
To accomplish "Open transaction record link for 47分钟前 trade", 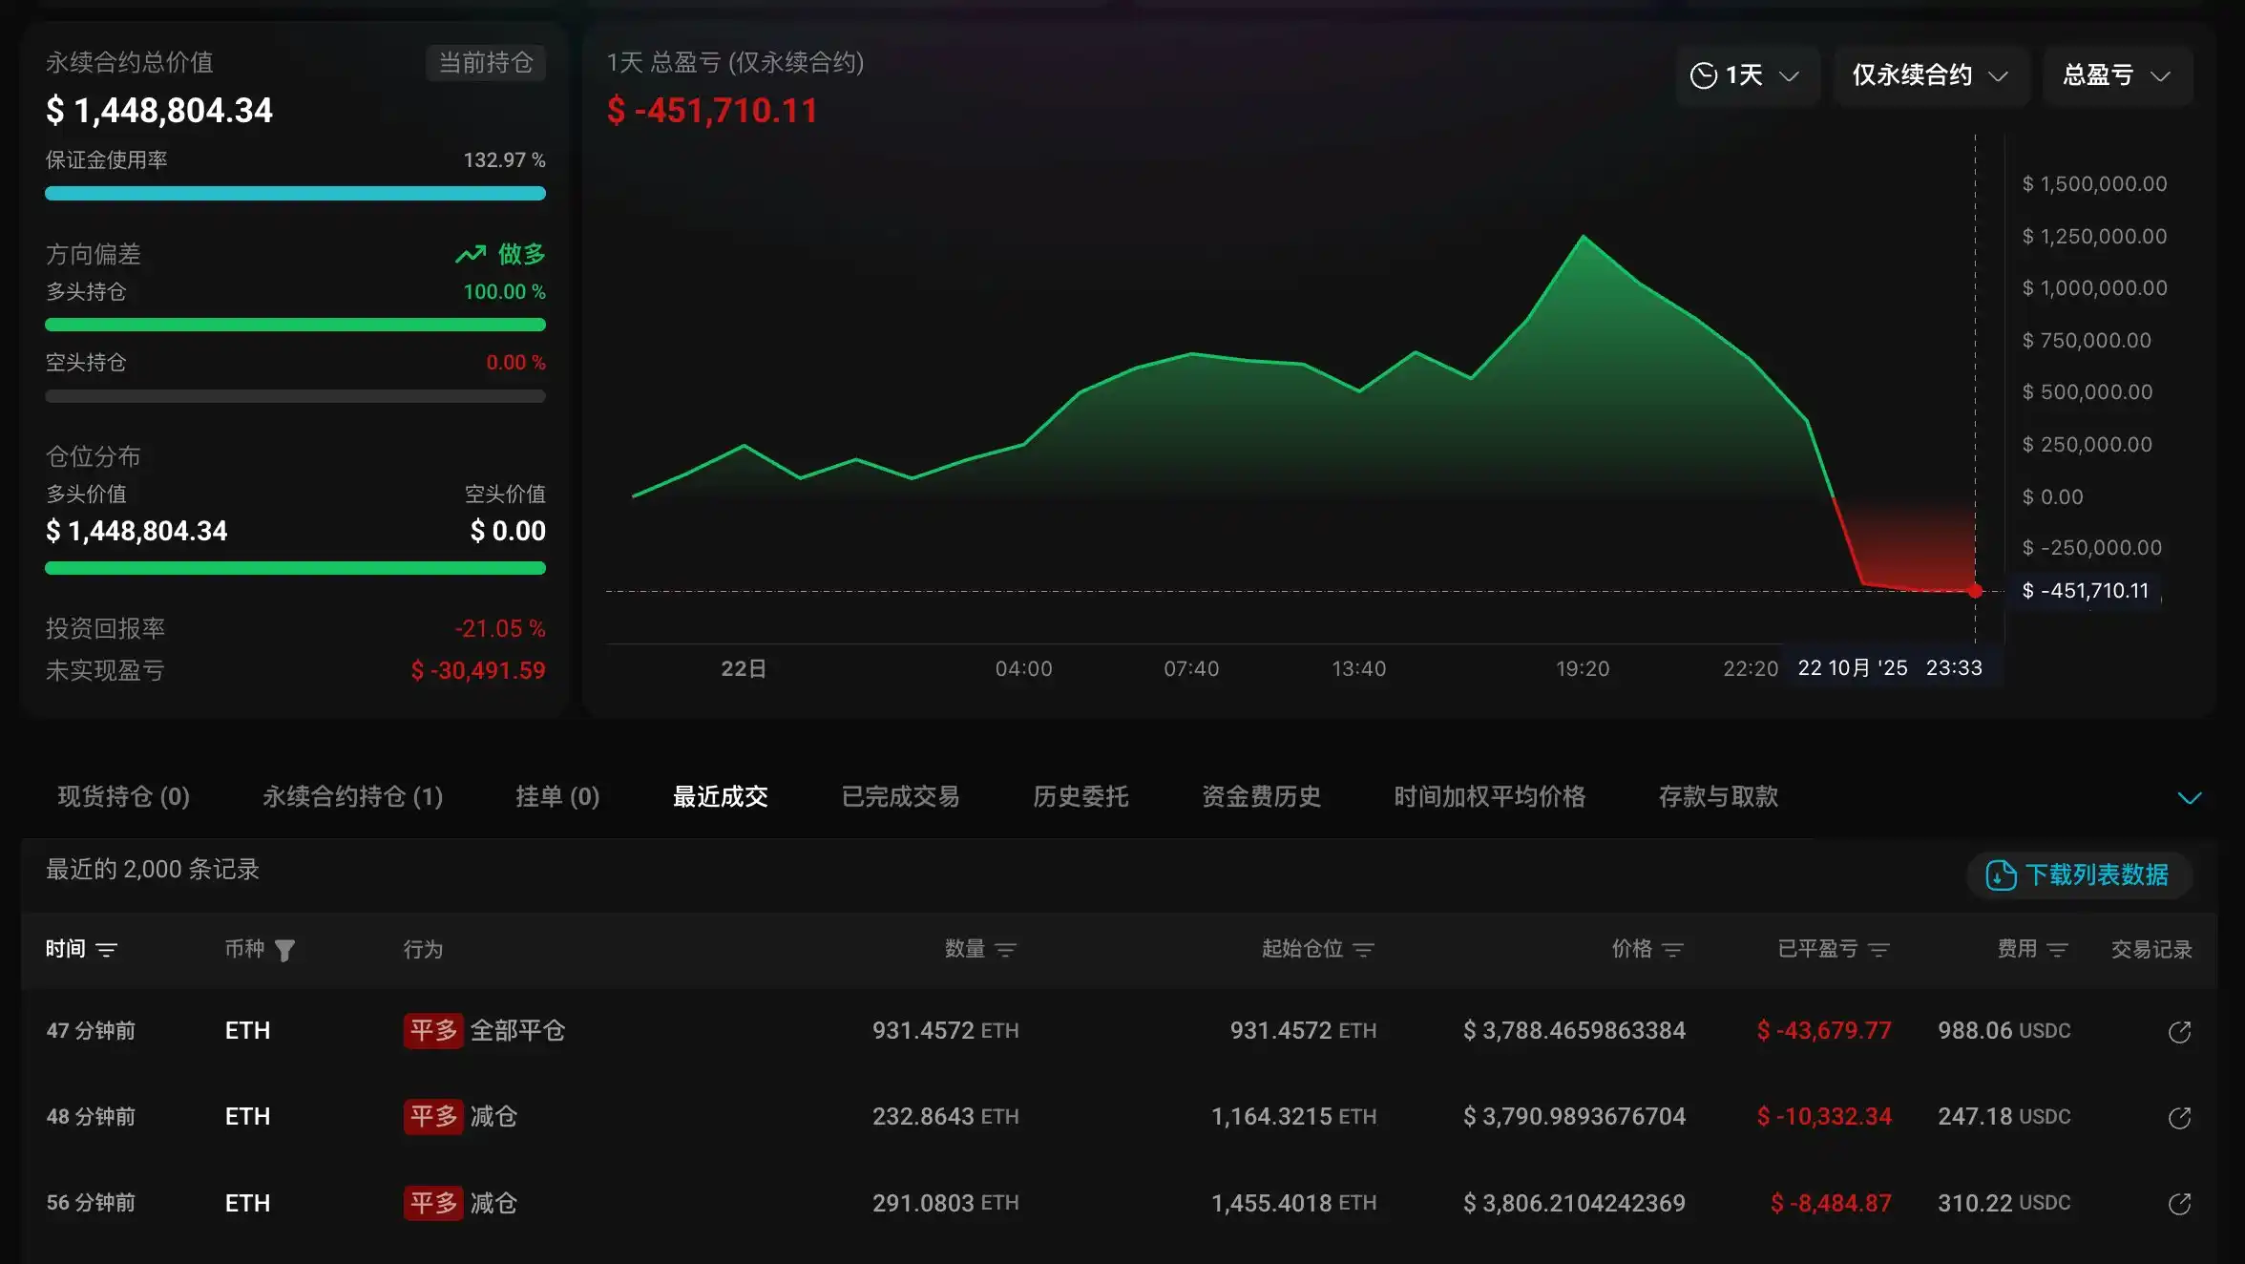I will (x=2179, y=1031).
